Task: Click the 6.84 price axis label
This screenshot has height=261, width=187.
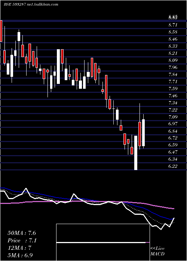Action: pos(173,131)
